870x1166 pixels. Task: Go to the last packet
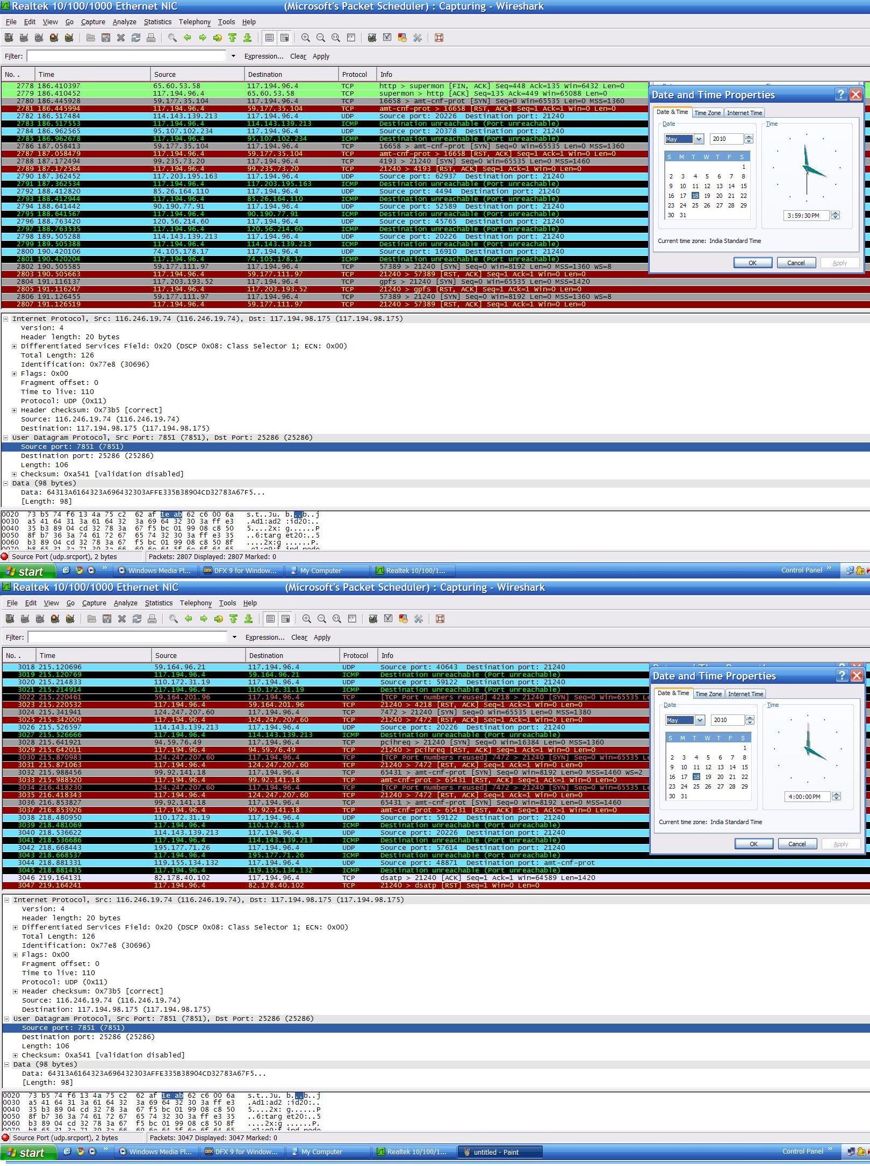click(x=248, y=38)
